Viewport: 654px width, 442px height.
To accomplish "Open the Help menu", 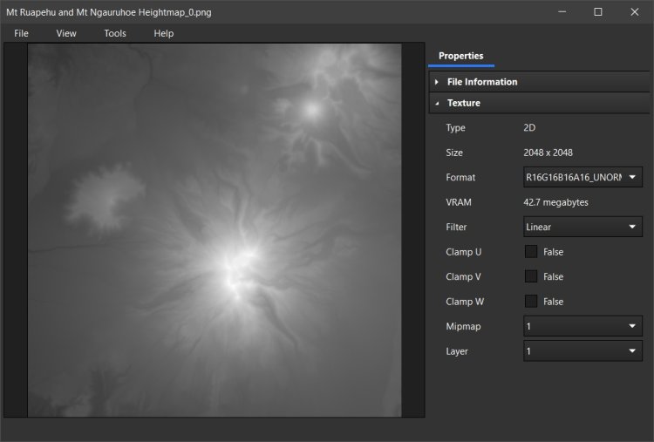I will click(x=164, y=33).
